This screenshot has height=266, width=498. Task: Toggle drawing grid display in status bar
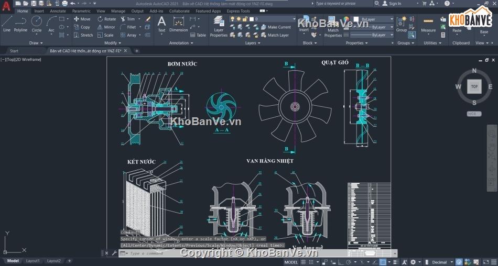303,262
